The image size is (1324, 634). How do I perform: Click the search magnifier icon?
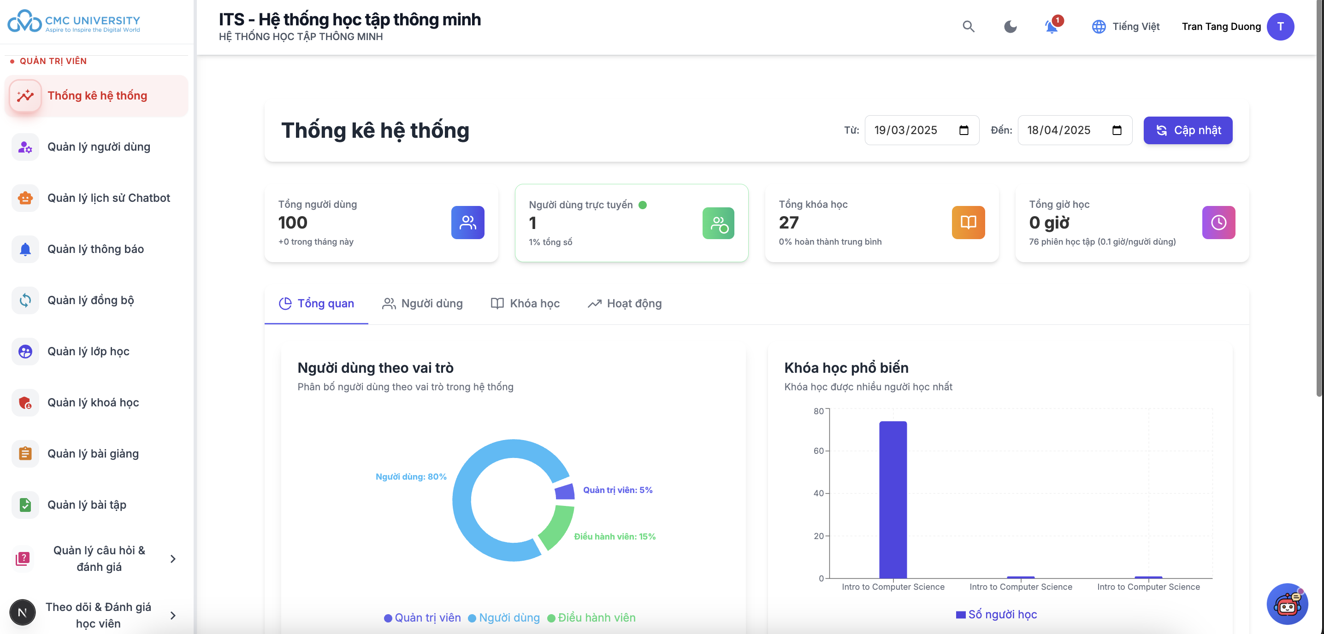click(968, 26)
